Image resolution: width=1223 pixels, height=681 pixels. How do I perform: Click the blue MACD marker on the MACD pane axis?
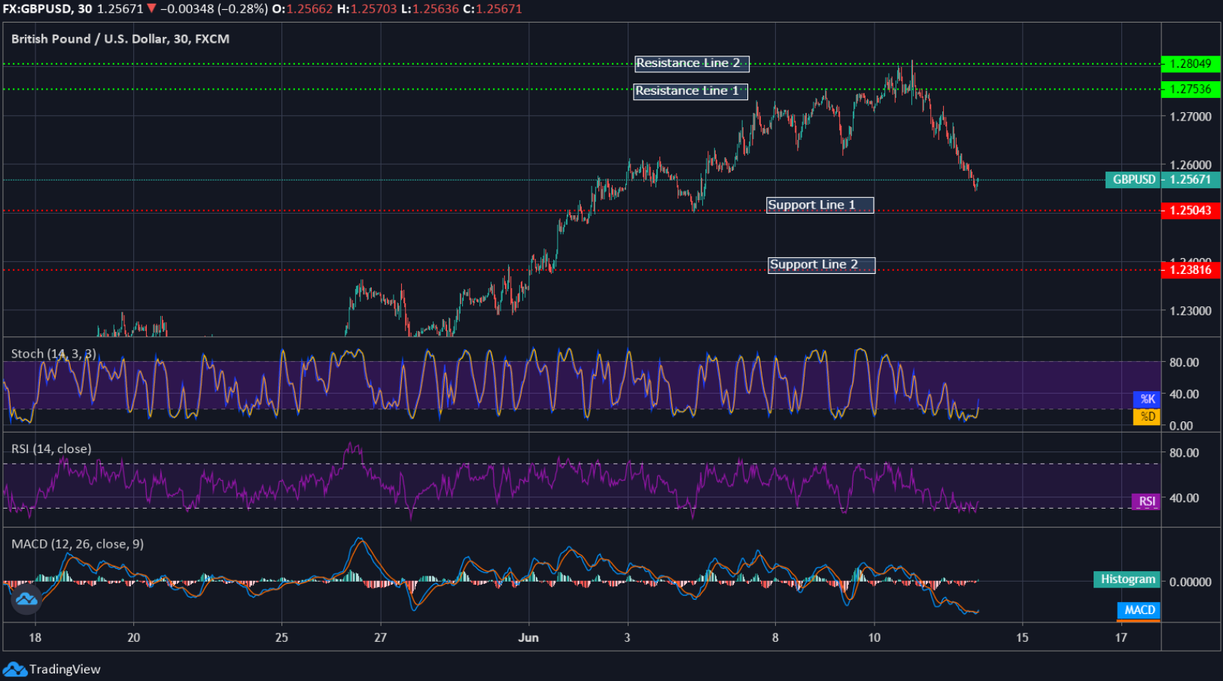coord(1138,610)
